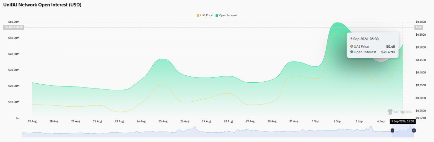Click the chart title UnifAI Network Open Interest
The image size is (434, 142).
click(x=42, y=5)
